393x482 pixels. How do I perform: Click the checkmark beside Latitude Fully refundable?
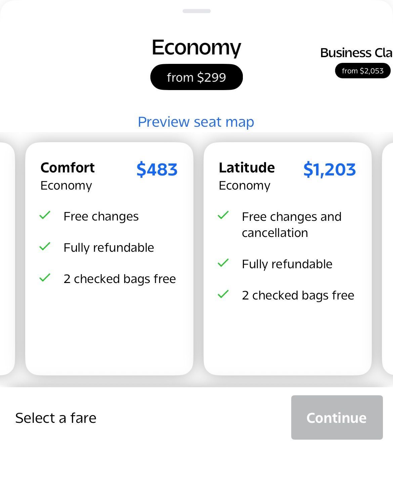click(x=223, y=263)
